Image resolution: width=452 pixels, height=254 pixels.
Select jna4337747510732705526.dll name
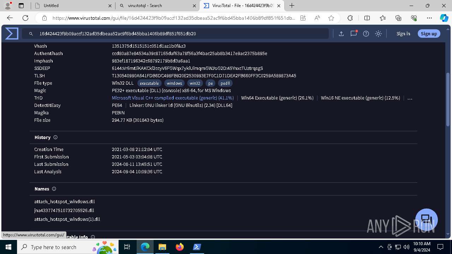(64, 211)
